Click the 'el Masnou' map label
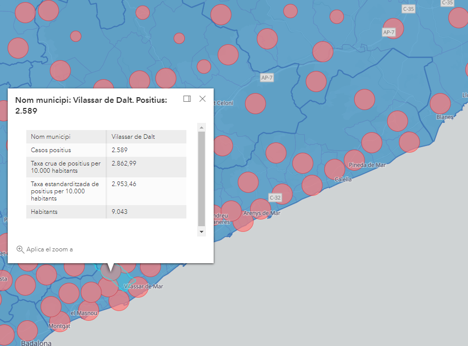The image size is (468, 346). (x=81, y=313)
